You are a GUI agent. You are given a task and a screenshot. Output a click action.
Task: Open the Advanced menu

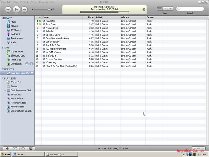(x=44, y=2)
